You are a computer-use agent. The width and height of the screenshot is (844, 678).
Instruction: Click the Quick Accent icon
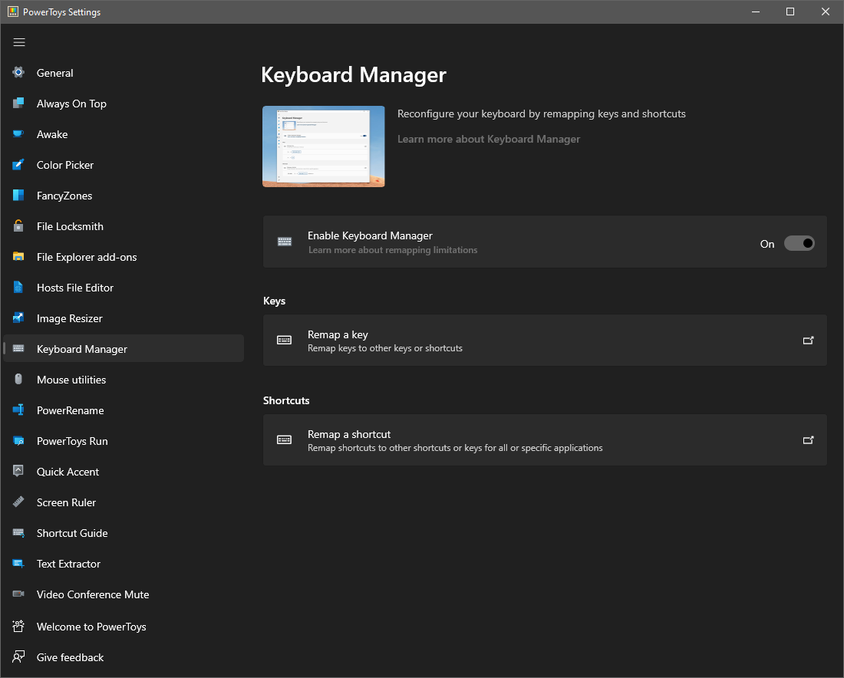tap(18, 472)
